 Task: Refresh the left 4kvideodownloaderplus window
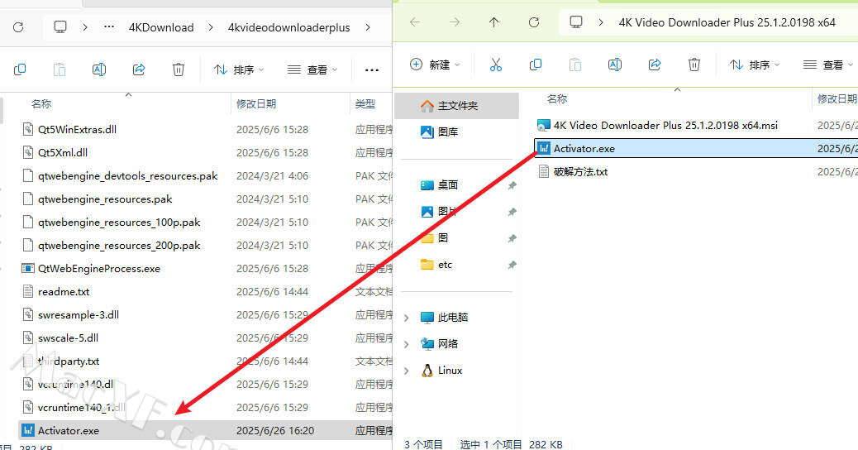pyautogui.click(x=18, y=26)
